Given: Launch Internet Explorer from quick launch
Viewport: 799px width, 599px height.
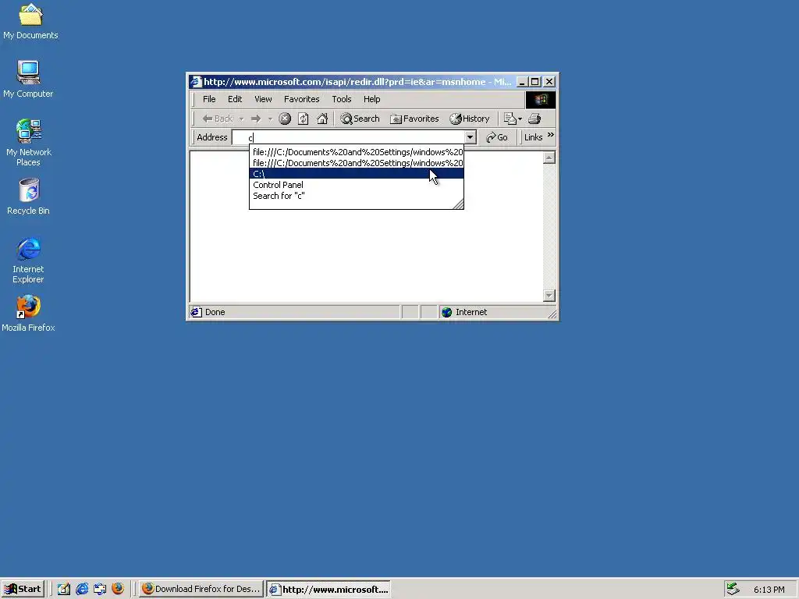Looking at the screenshot, I should (x=81, y=589).
